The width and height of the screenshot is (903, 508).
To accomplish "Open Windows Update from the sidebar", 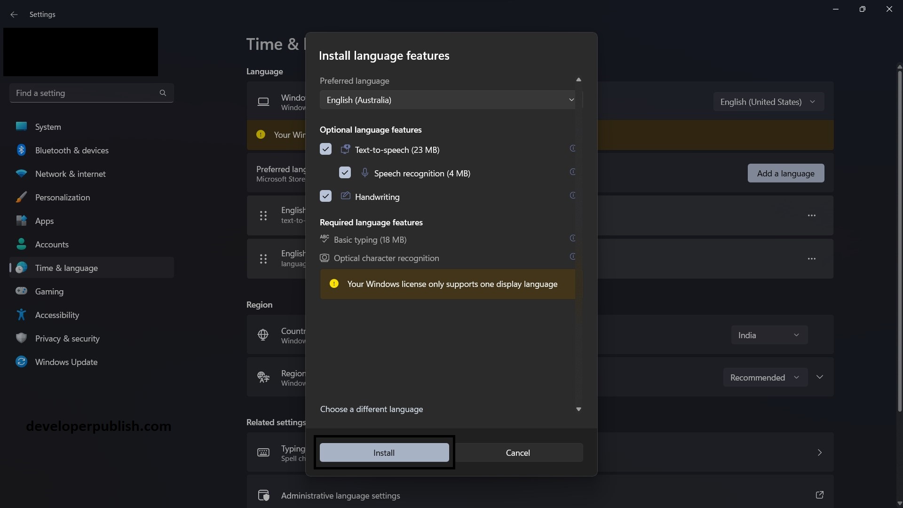I will coord(66,362).
